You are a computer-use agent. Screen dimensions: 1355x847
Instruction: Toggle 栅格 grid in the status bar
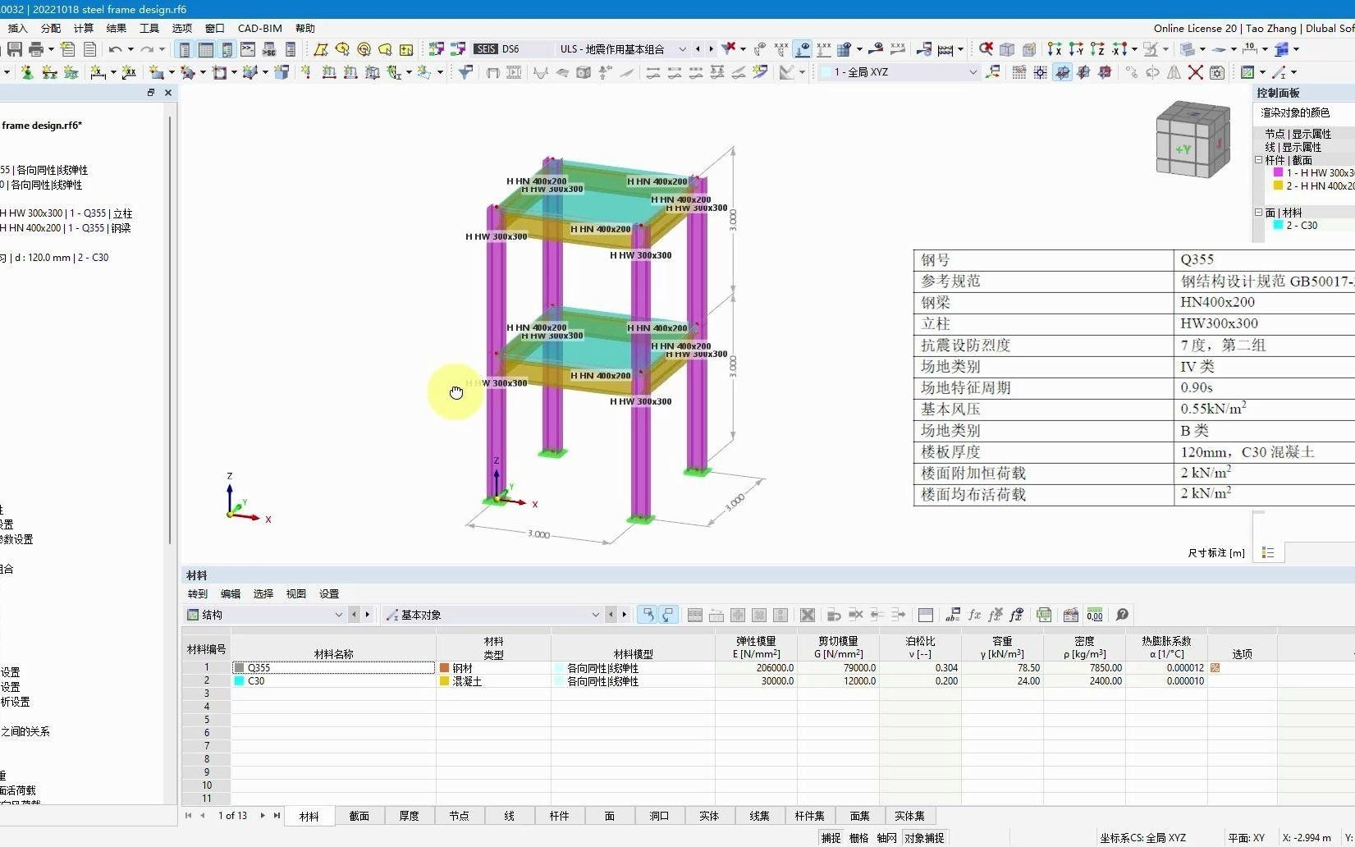[x=858, y=838]
